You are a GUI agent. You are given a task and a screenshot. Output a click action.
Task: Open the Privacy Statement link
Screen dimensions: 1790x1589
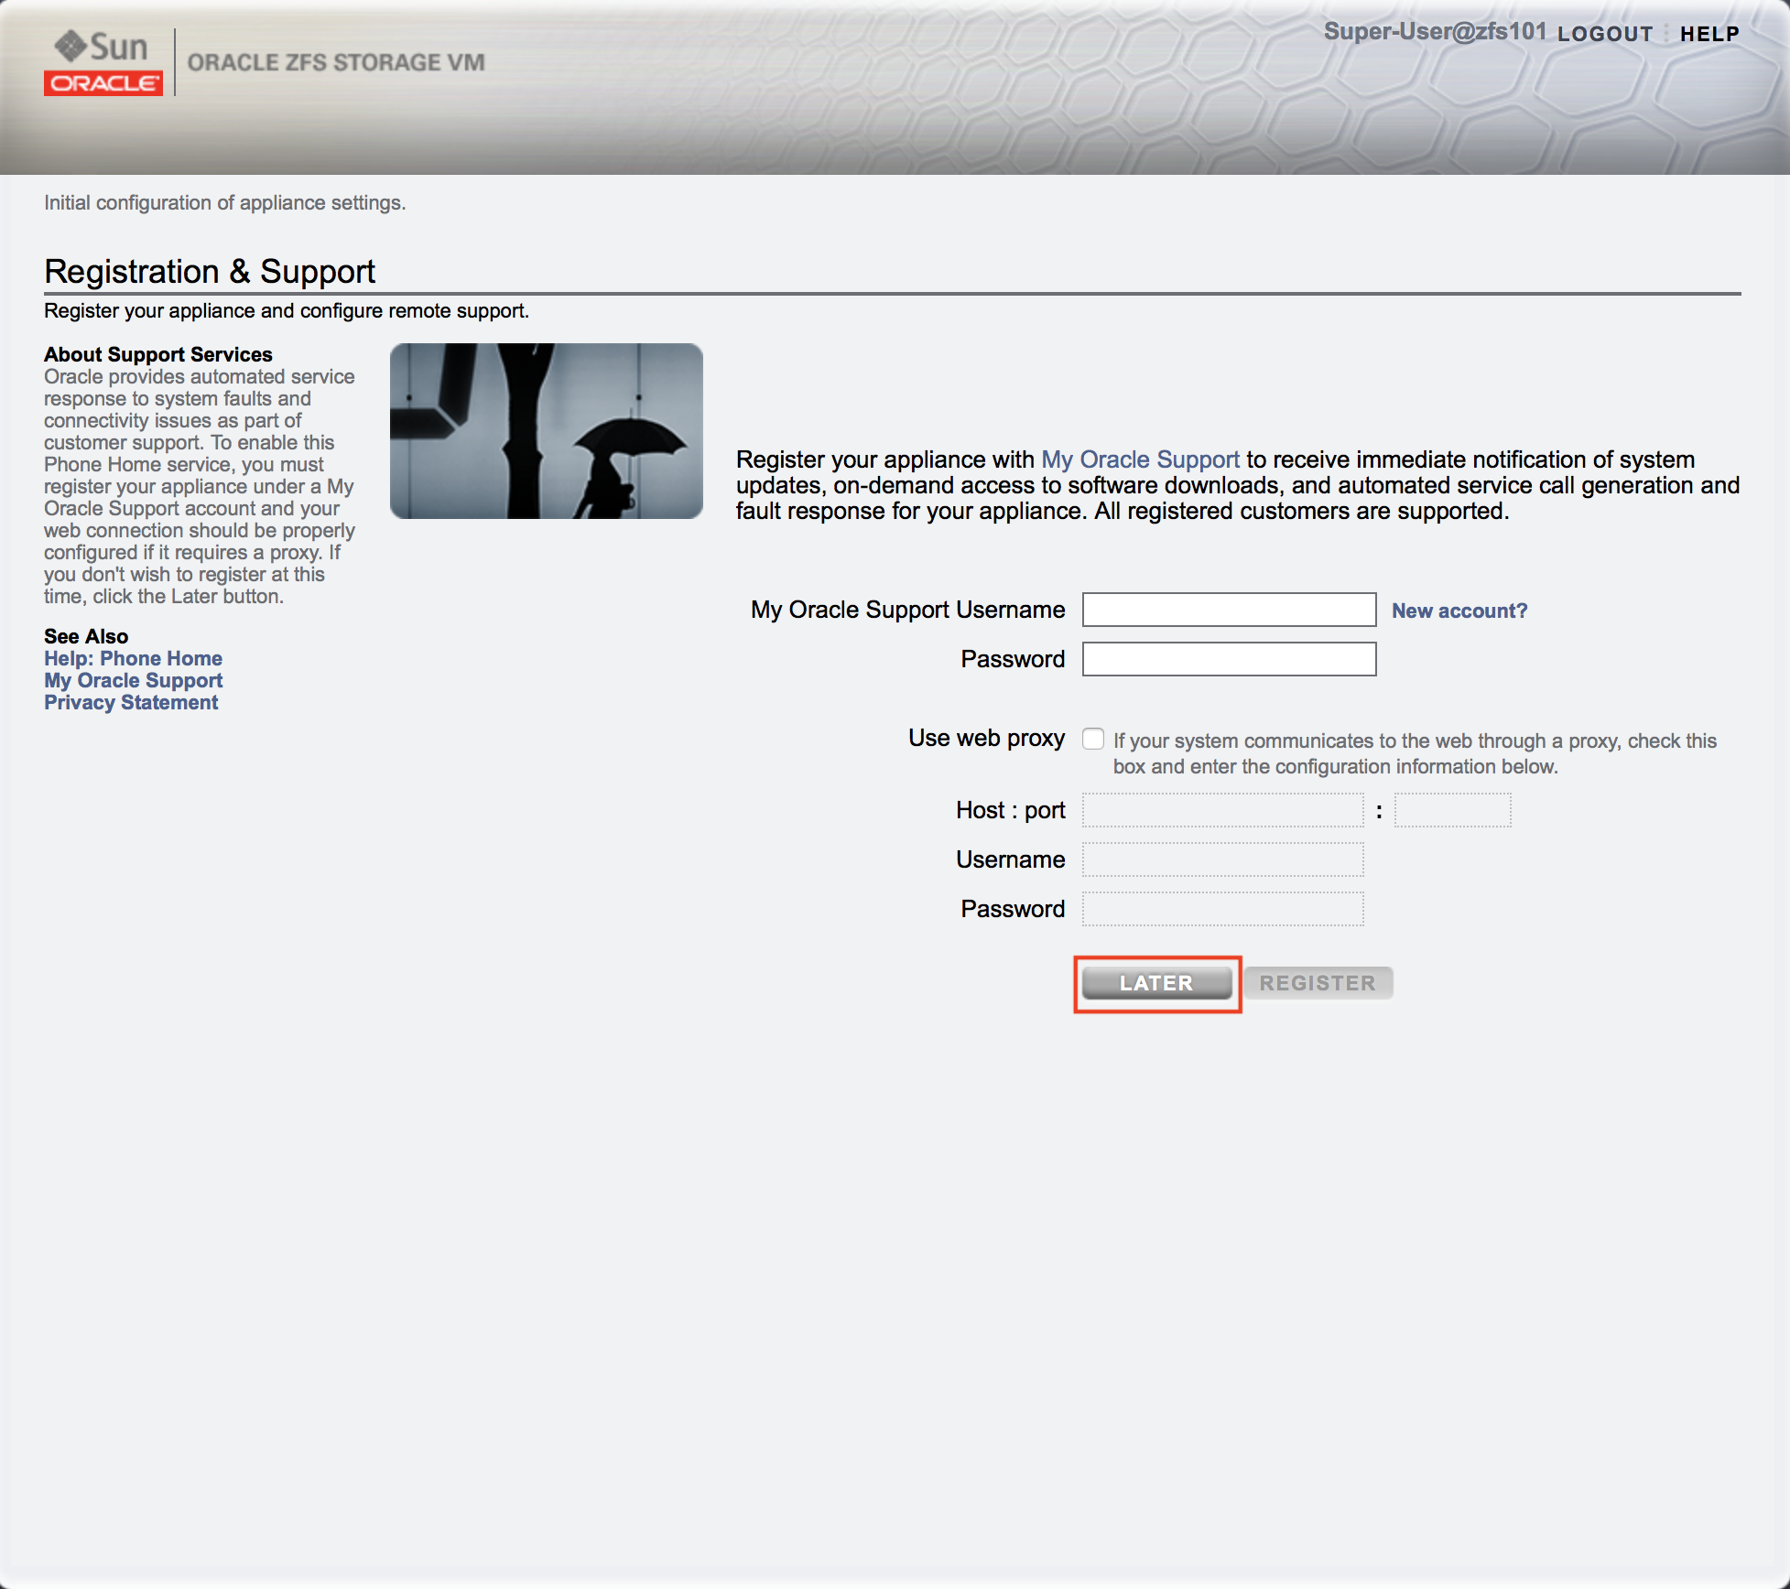tap(131, 702)
